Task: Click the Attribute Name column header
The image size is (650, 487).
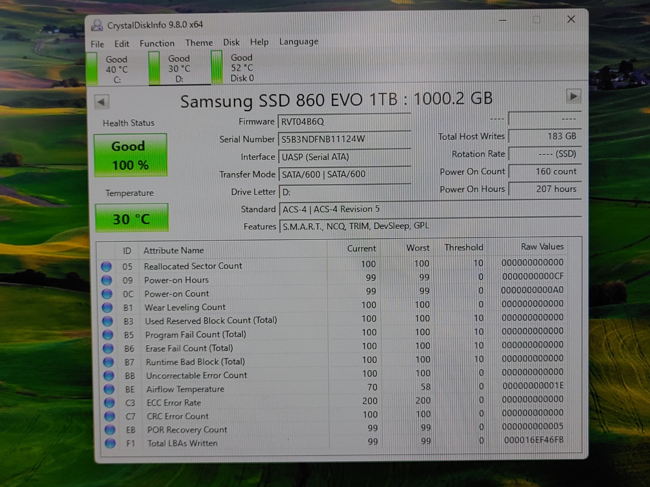Action: point(174,250)
